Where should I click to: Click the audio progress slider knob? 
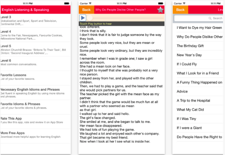pos(90,18)
